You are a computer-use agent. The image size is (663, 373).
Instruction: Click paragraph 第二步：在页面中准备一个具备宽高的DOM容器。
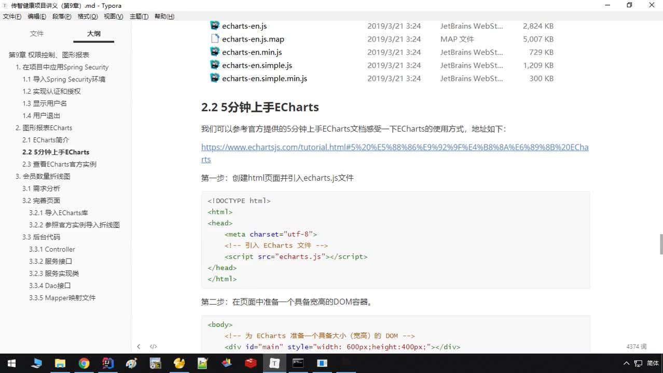(287, 302)
